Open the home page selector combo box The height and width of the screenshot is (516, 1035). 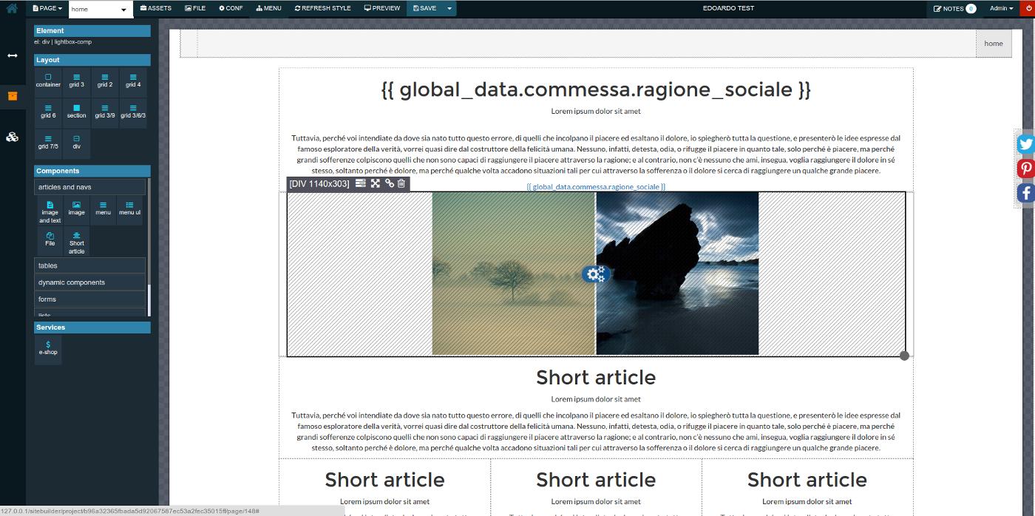[101, 10]
